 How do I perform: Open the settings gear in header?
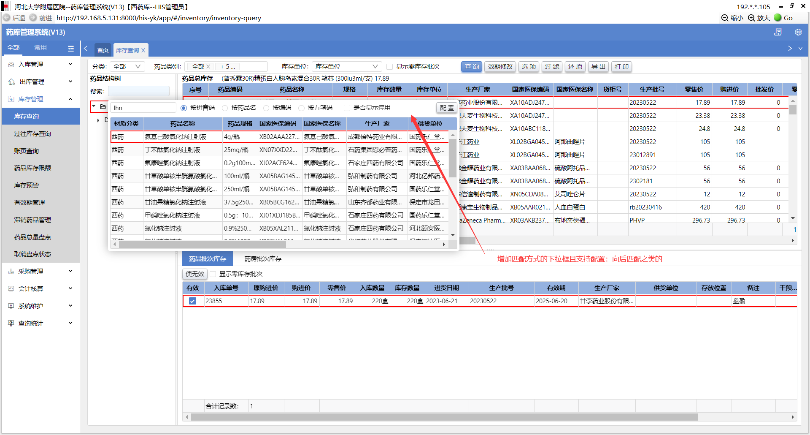click(x=798, y=32)
